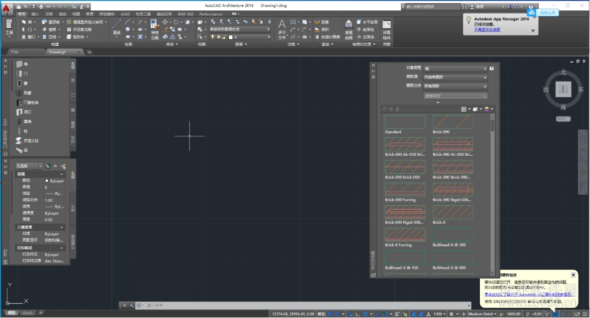Click the Print icon in quick access toolbar
Viewport: 590px width, 318px height.
pos(41,7)
